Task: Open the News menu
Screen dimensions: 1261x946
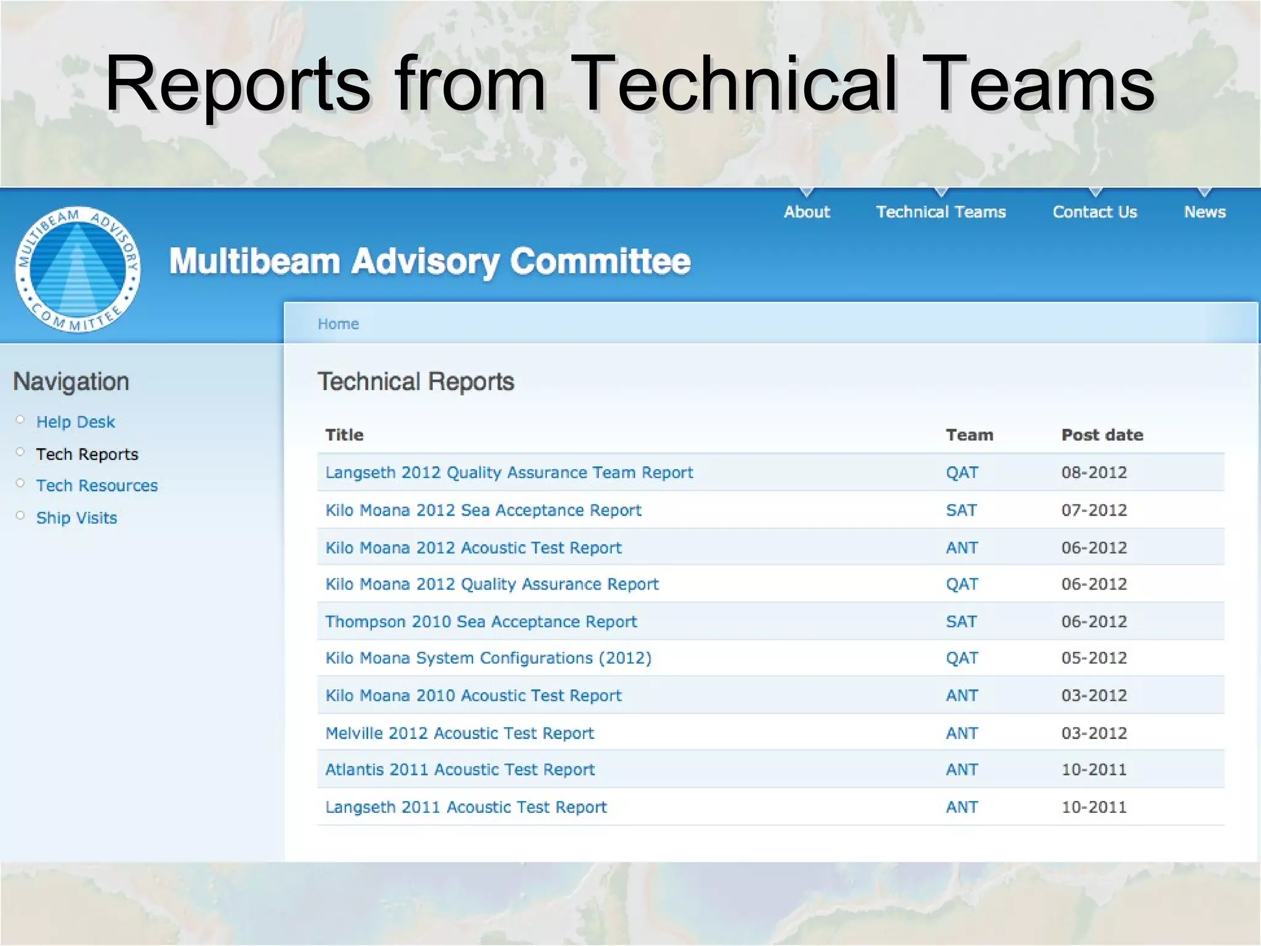Action: pyautogui.click(x=1205, y=212)
